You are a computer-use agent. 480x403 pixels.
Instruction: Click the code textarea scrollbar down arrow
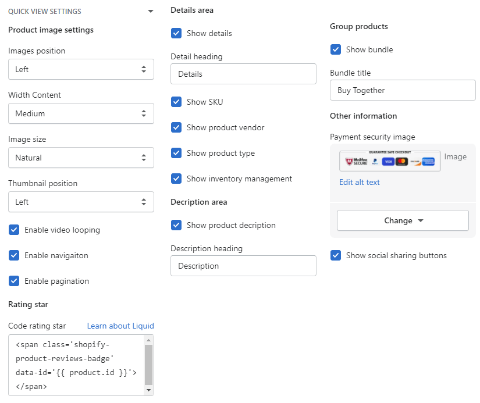[x=148, y=390]
